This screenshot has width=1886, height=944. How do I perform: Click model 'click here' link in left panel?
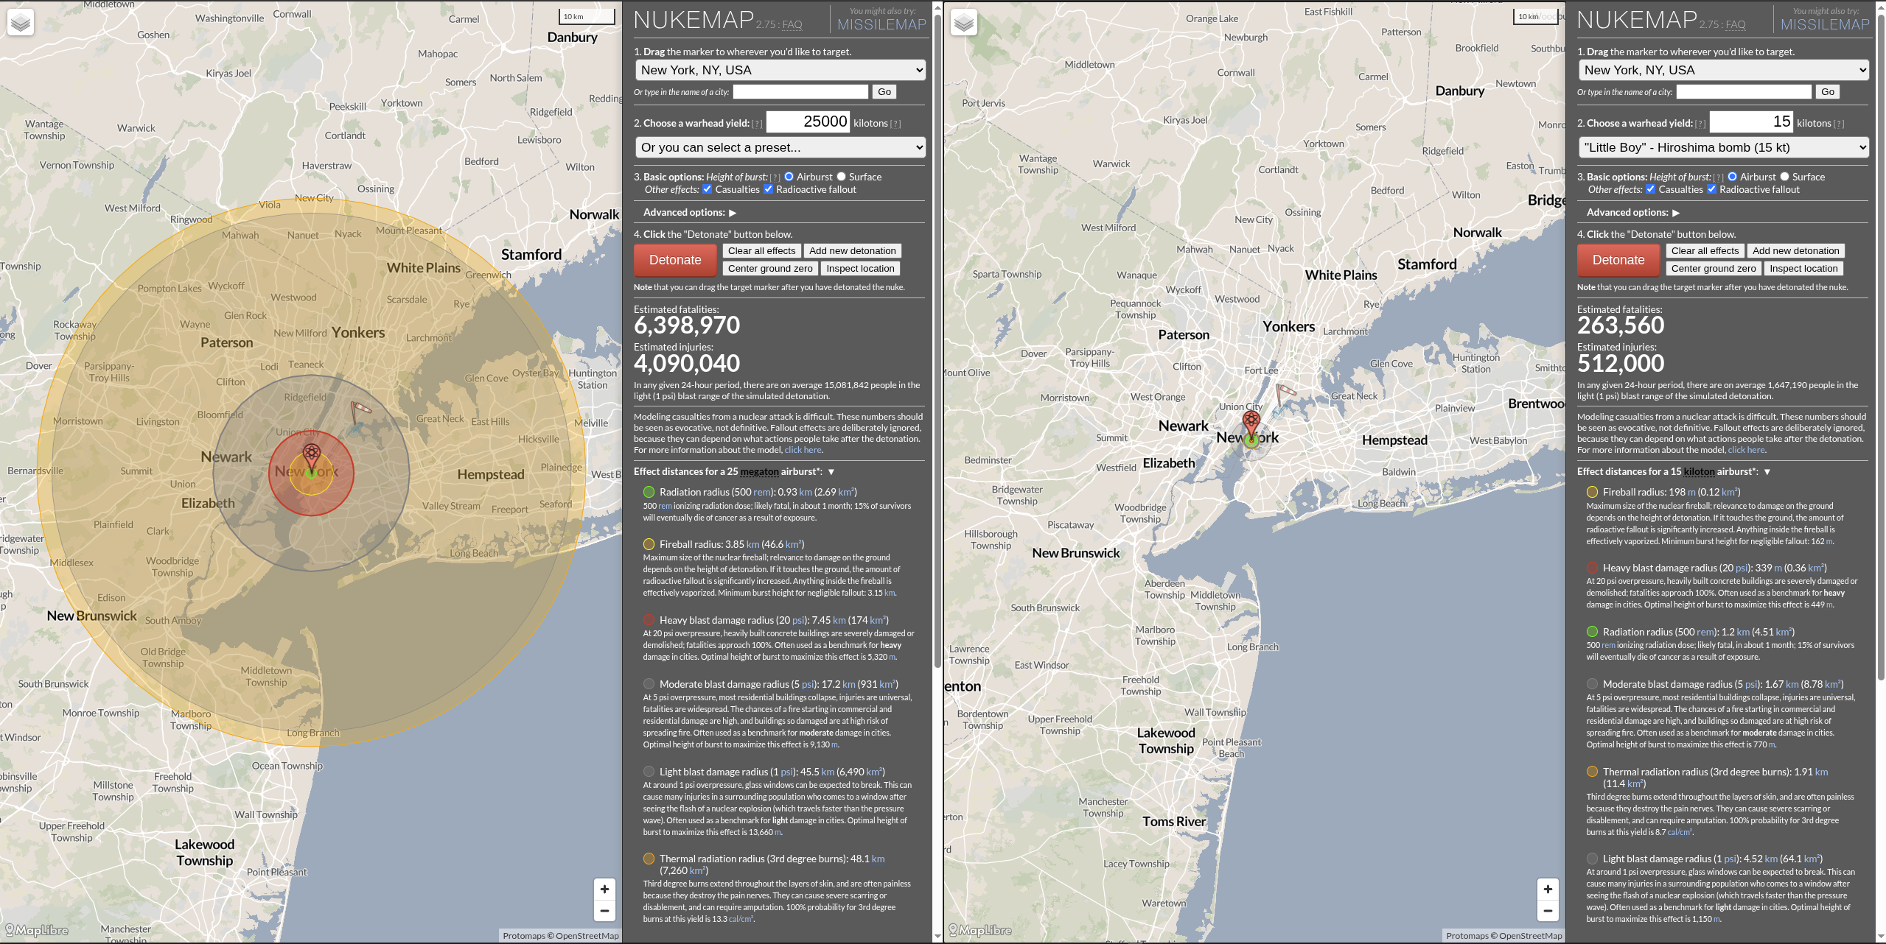(x=803, y=450)
